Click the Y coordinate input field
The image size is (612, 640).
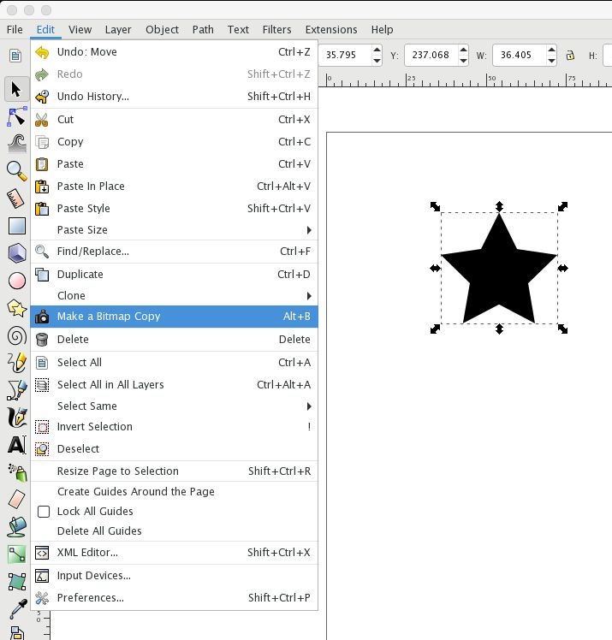[431, 55]
